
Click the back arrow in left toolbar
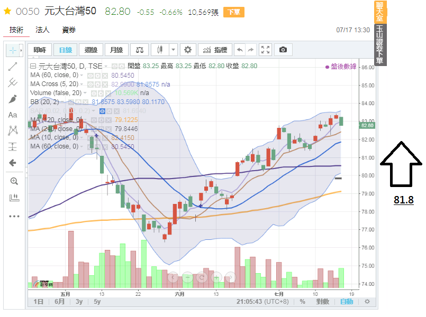[13, 163]
